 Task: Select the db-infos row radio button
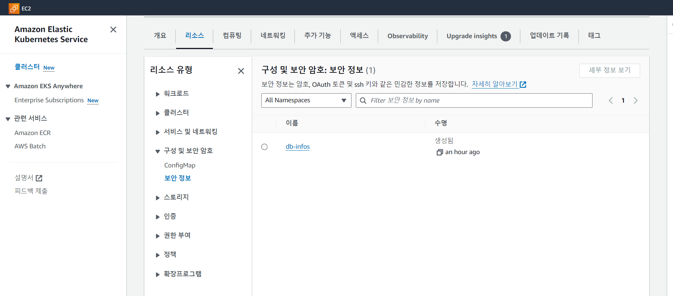coord(265,147)
